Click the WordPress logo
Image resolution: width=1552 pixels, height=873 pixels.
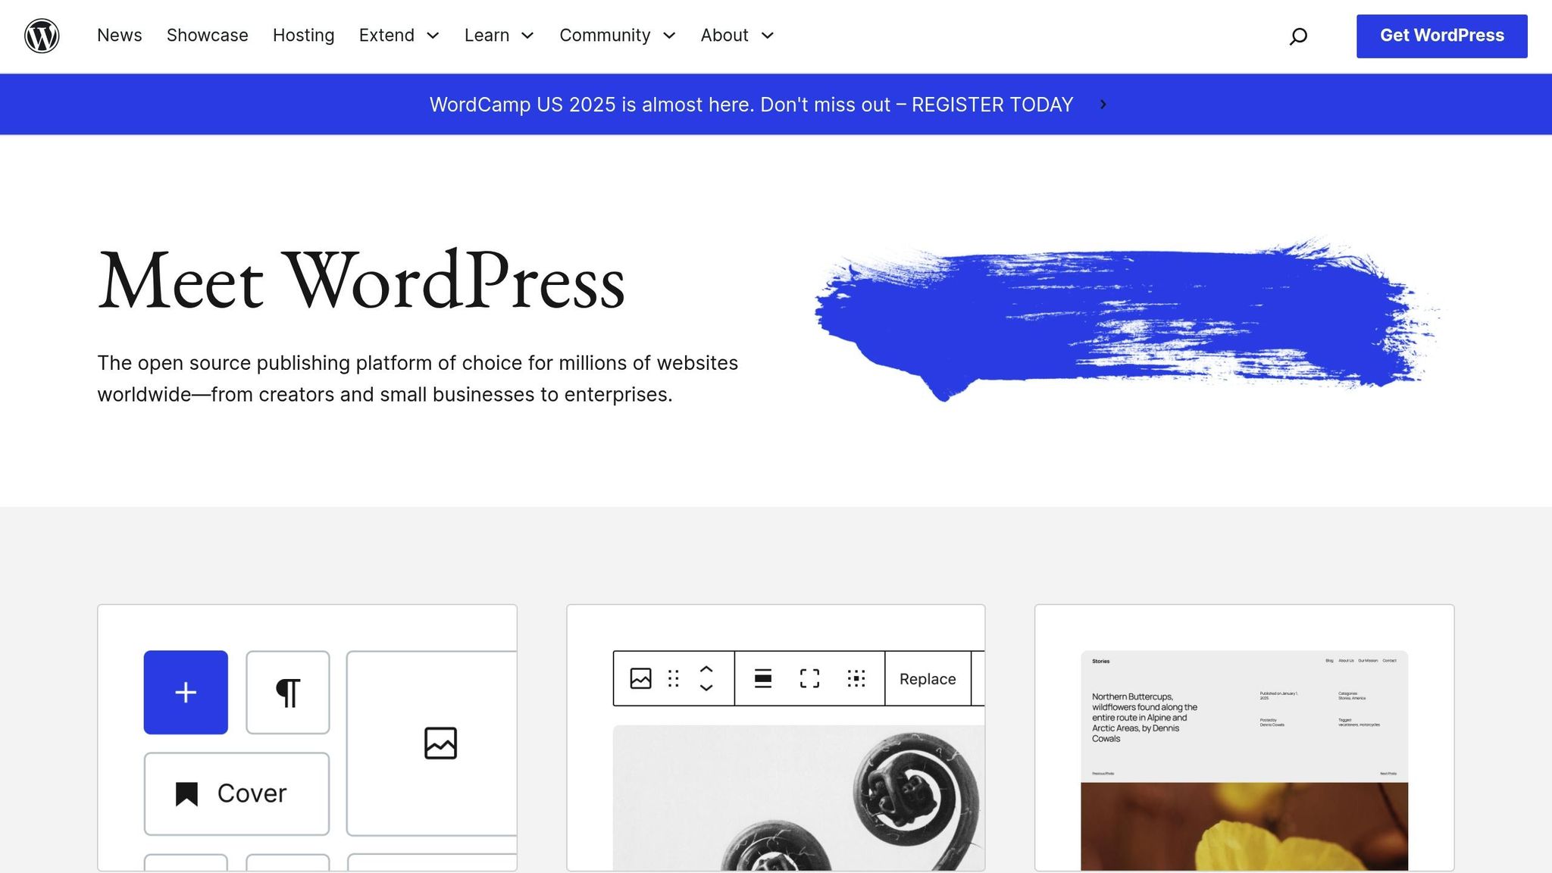[42, 36]
